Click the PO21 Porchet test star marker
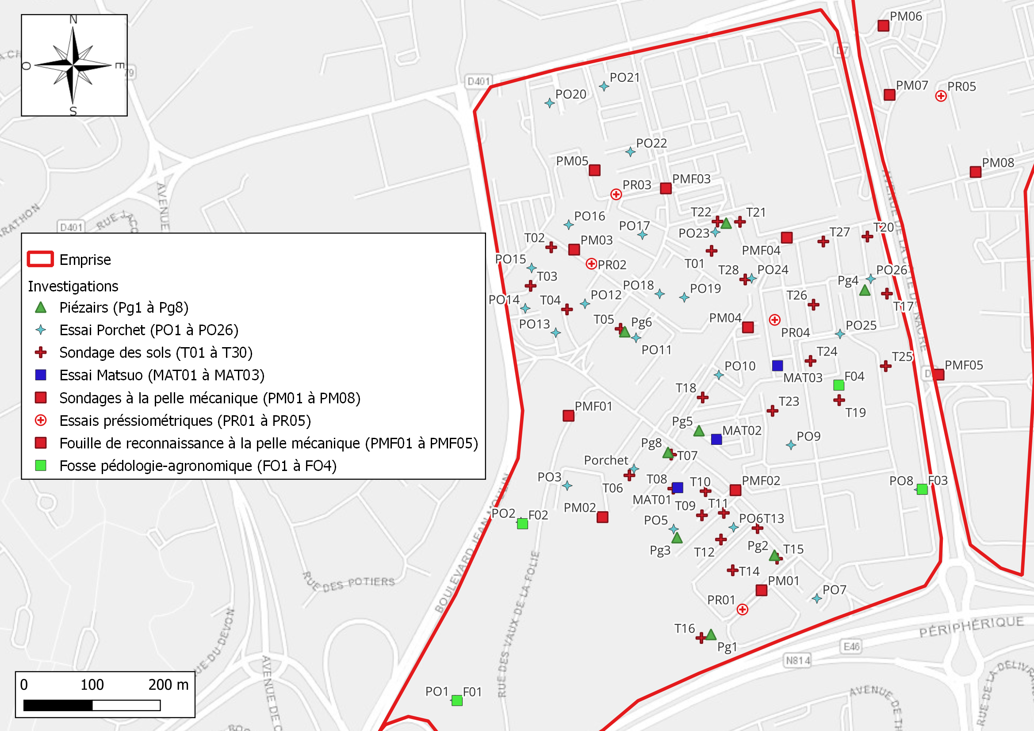The width and height of the screenshot is (1034, 731). coord(604,86)
